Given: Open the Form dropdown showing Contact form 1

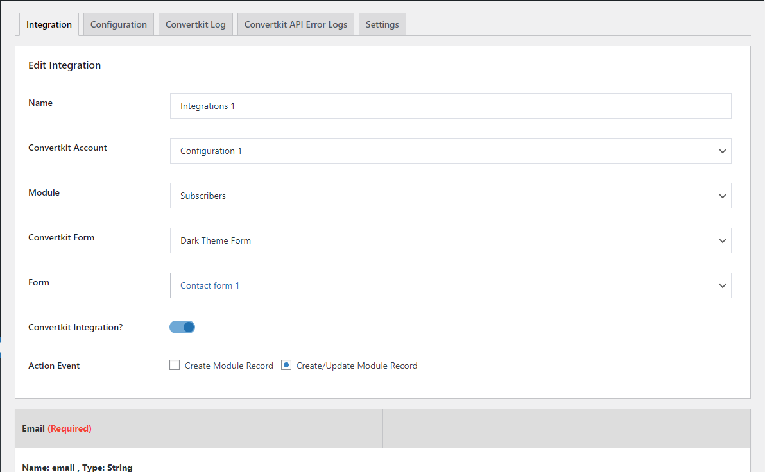Looking at the screenshot, I should point(451,285).
